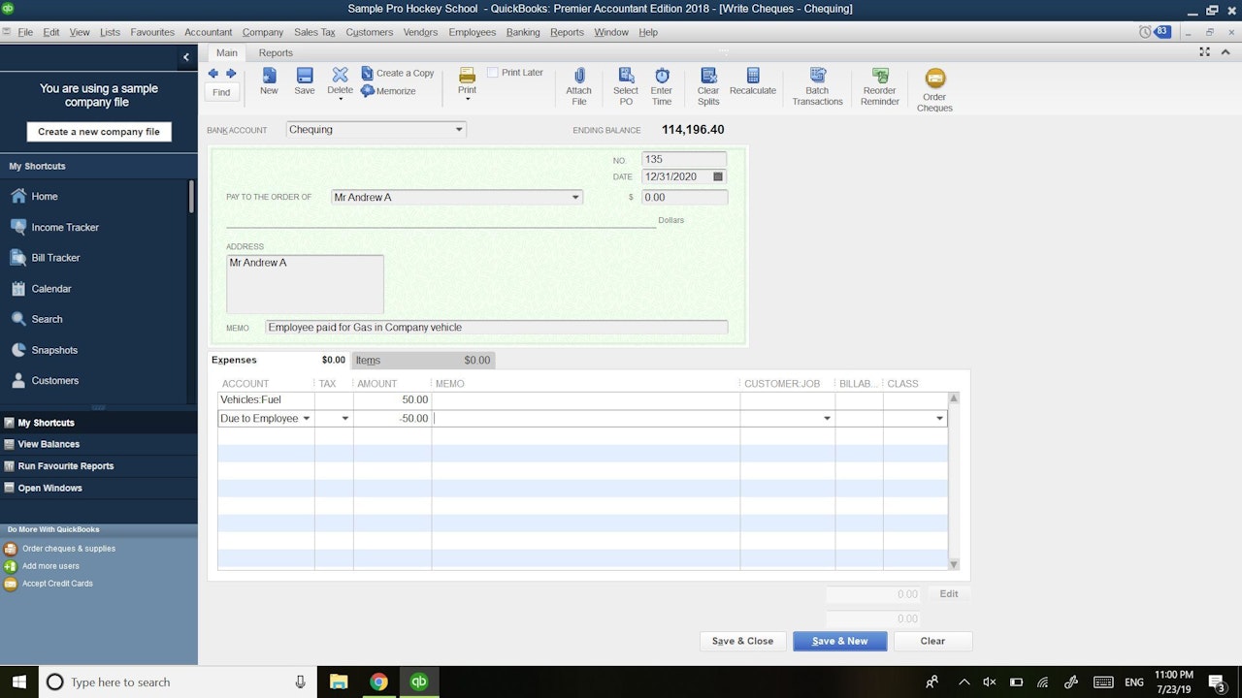This screenshot has width=1242, height=698.
Task: Open Batch Transactions from the toolbar
Action: 817,77
